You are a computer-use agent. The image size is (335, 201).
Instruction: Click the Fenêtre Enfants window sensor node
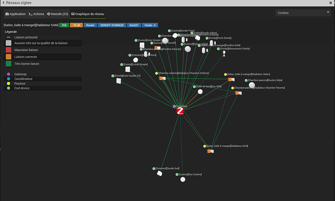tap(184, 40)
